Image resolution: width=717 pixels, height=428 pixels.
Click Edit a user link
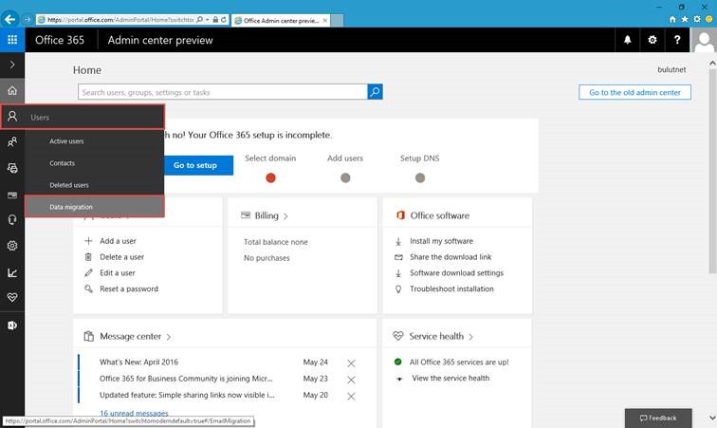118,272
